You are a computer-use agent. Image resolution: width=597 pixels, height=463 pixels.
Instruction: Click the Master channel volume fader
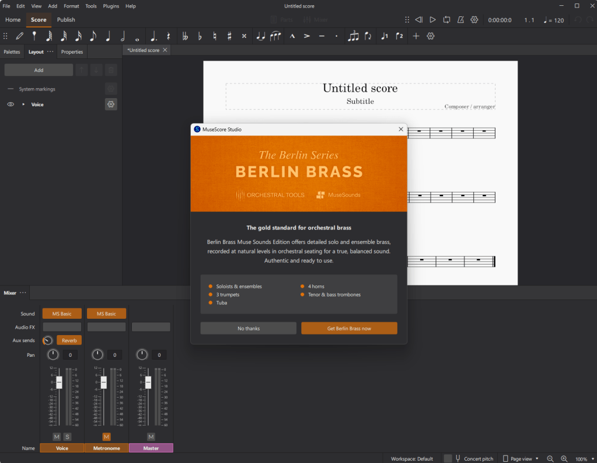pos(148,382)
